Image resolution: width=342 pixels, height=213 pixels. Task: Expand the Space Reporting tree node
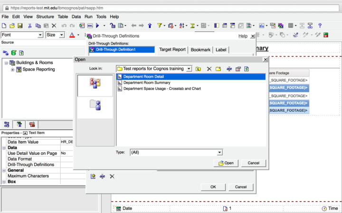point(12,70)
